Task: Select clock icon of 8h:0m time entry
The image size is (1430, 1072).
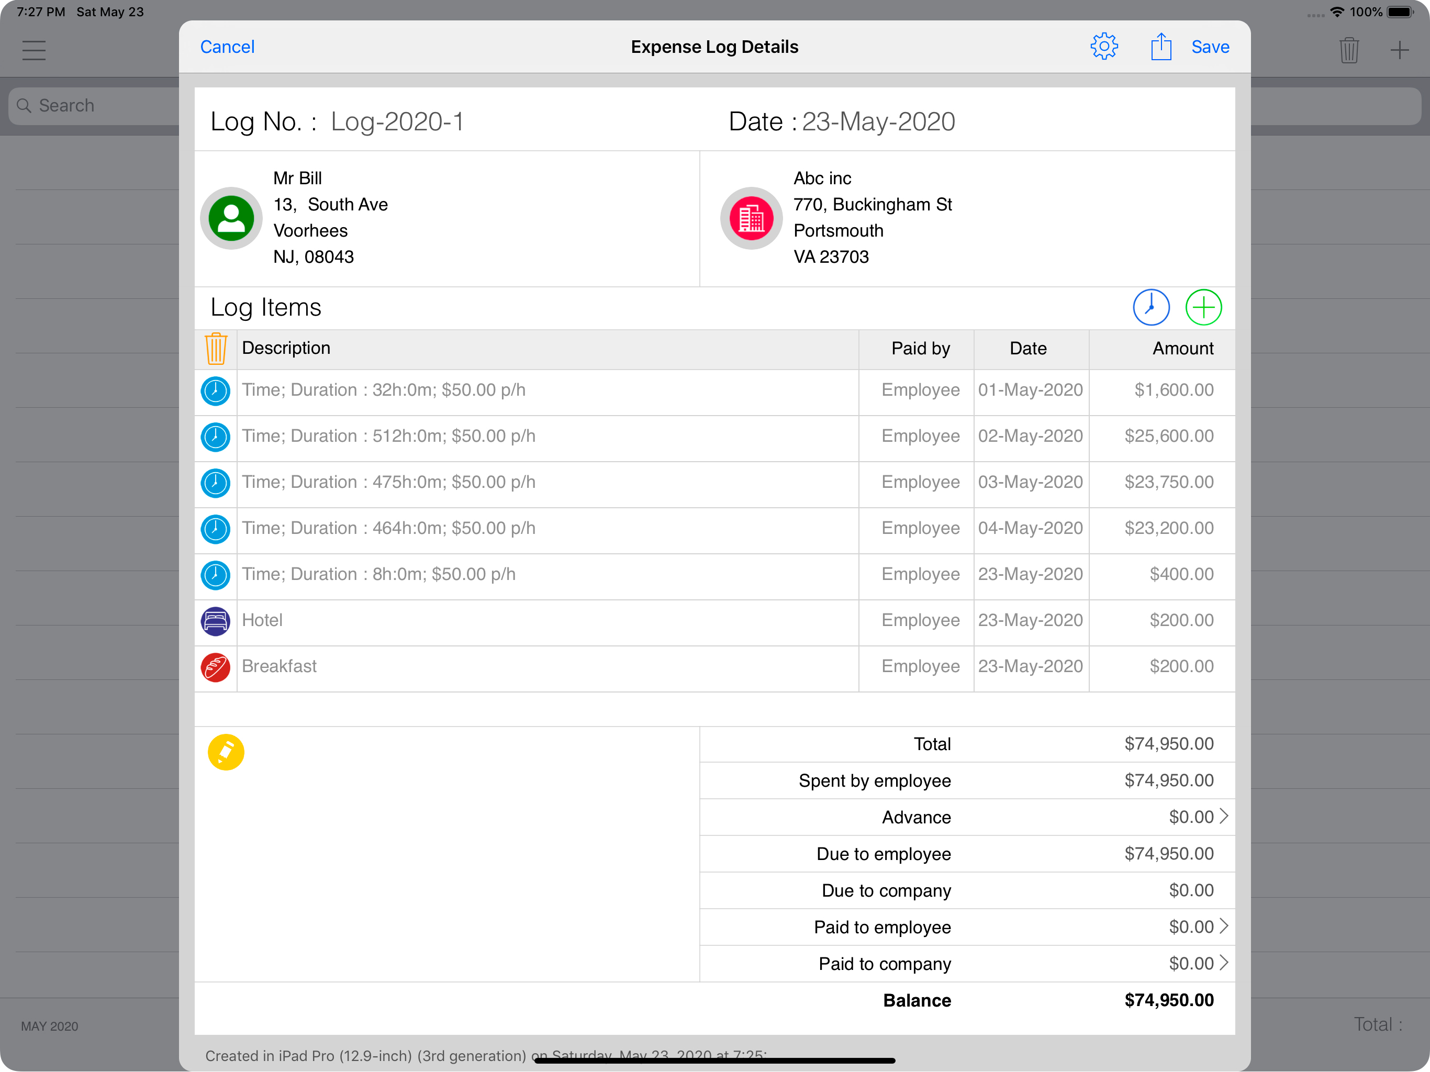Action: coord(215,575)
